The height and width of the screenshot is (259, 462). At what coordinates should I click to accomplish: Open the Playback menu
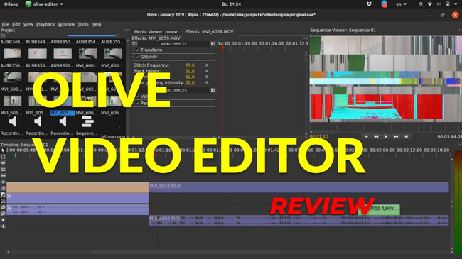[x=45, y=24]
